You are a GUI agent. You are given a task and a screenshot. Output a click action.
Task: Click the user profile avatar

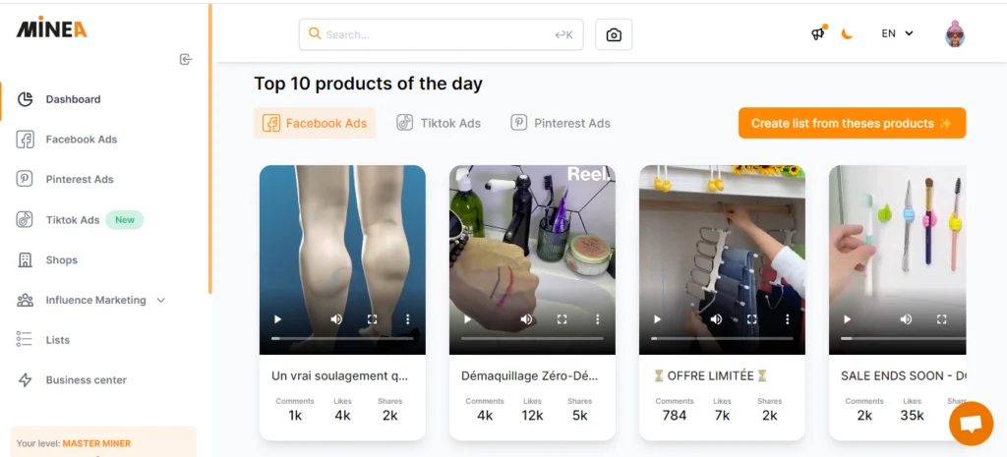pyautogui.click(x=955, y=35)
